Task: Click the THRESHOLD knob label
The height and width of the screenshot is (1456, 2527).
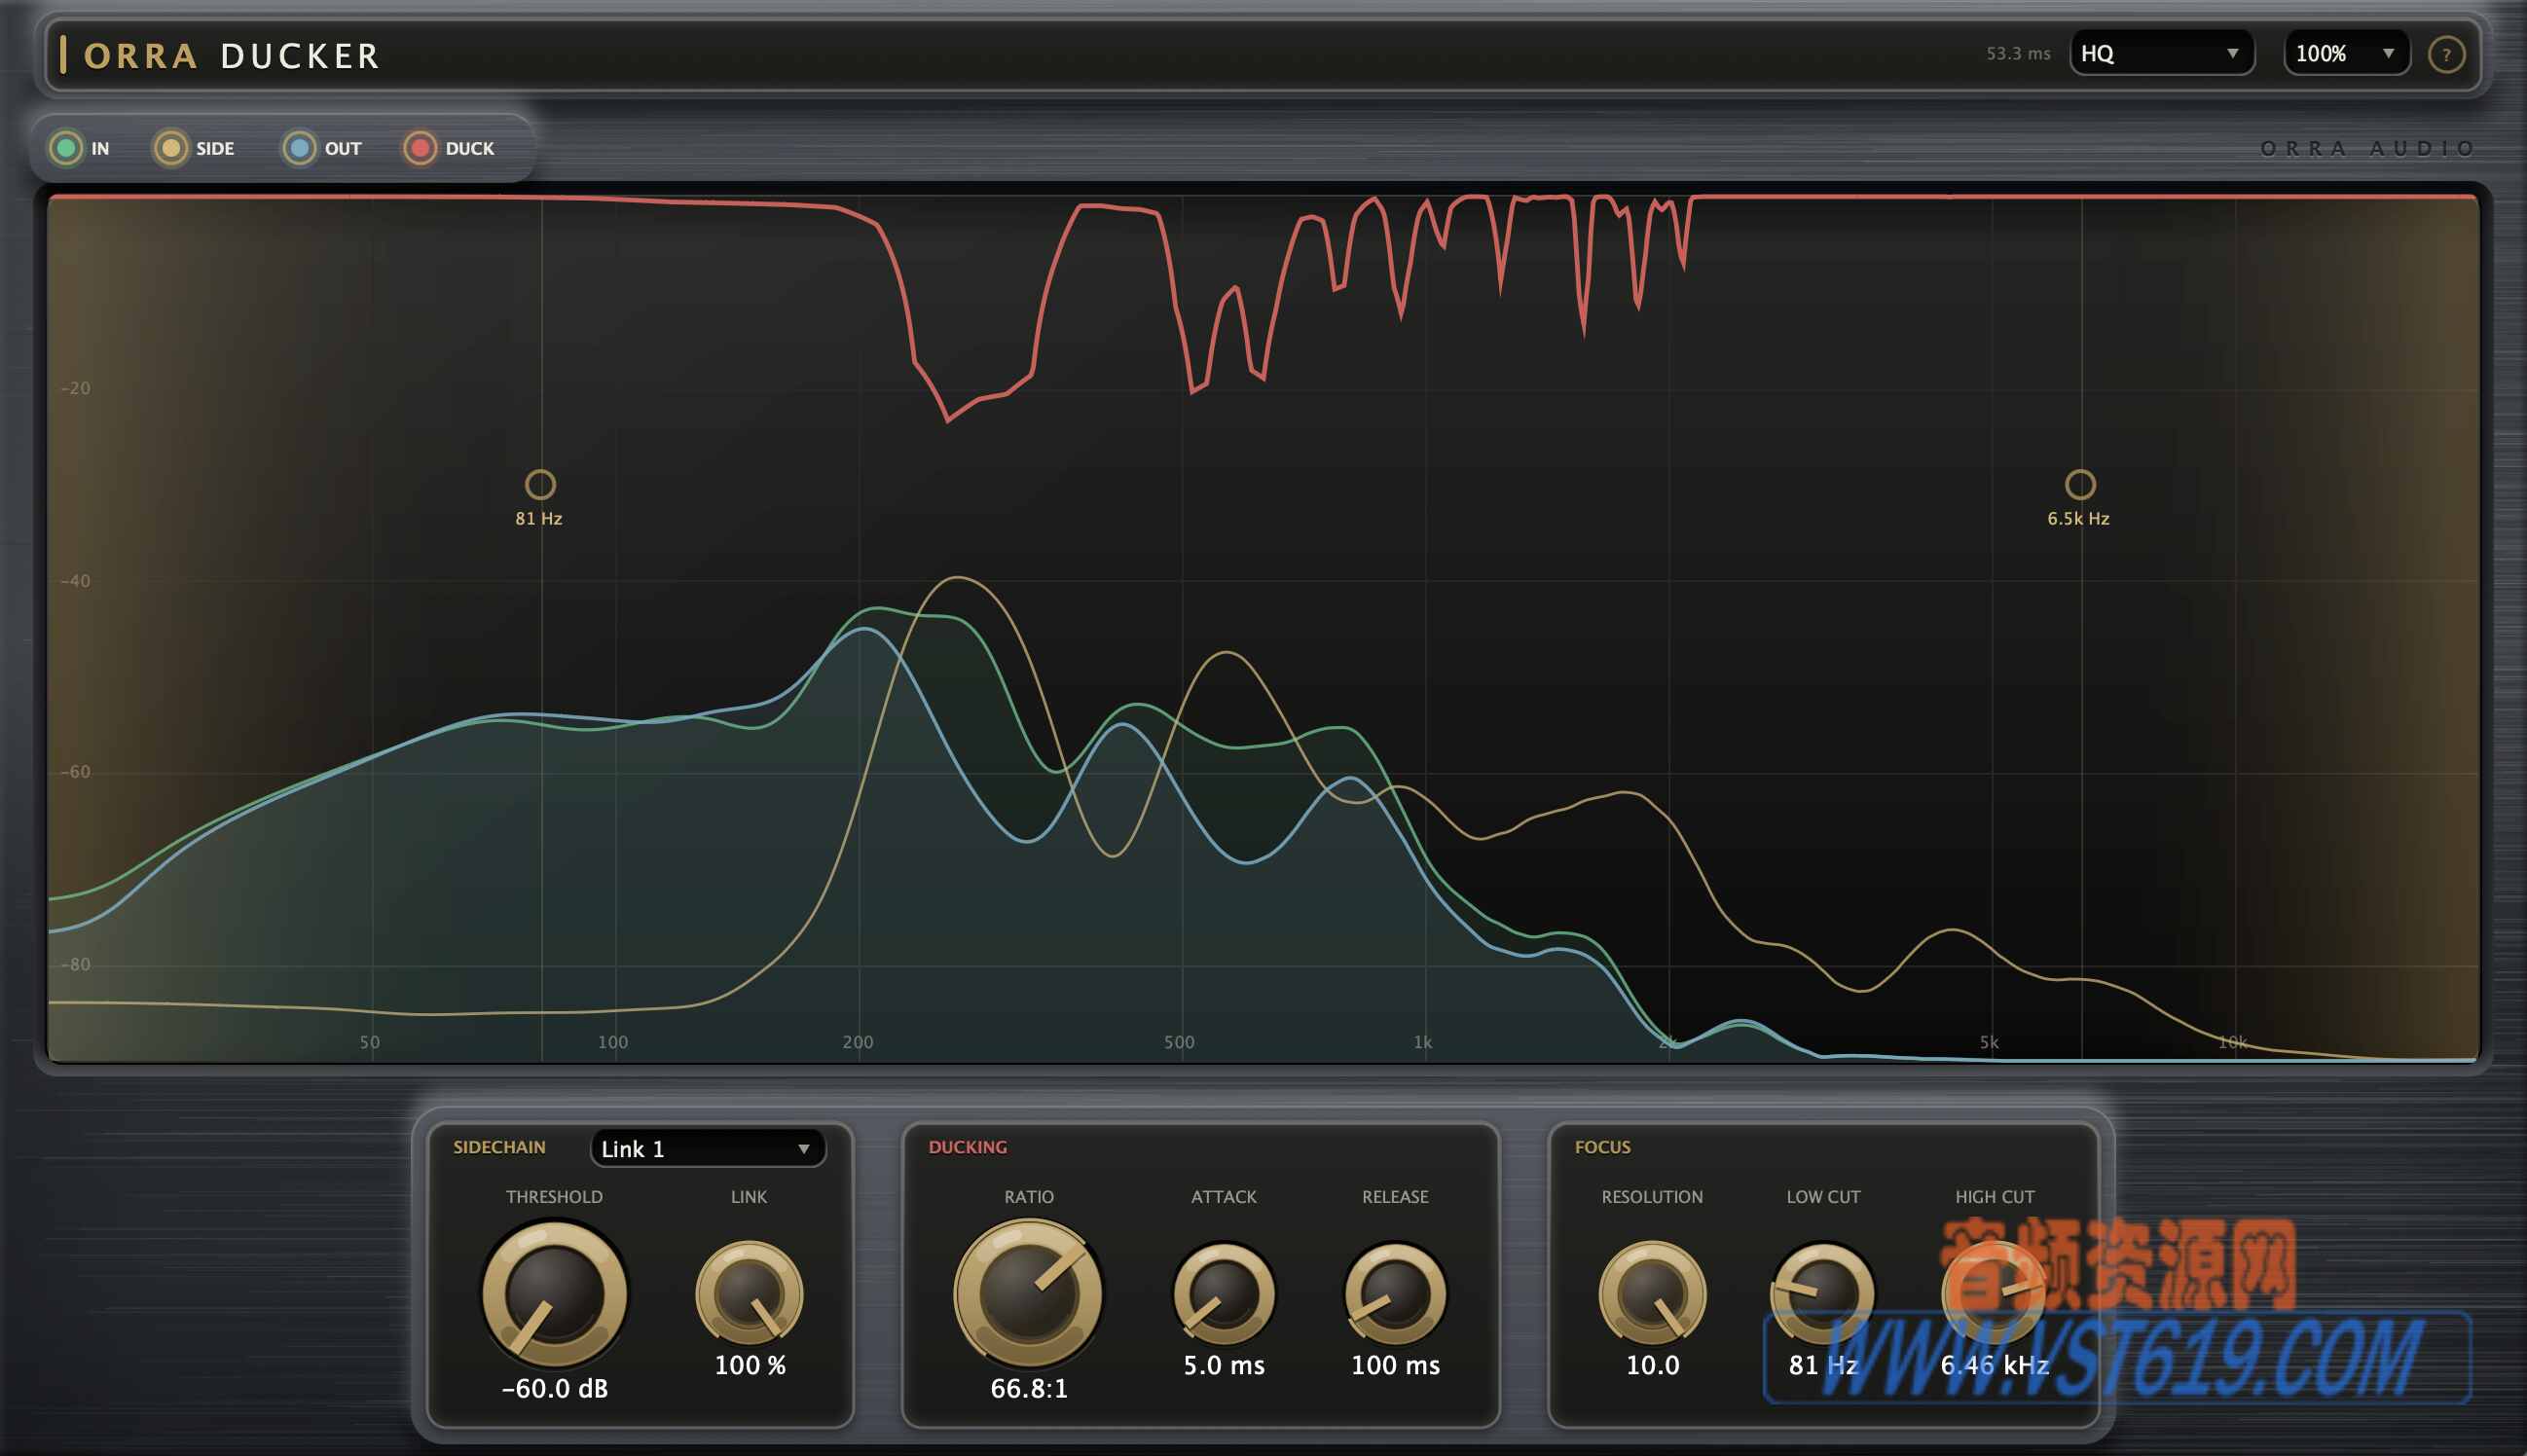Action: point(554,1197)
